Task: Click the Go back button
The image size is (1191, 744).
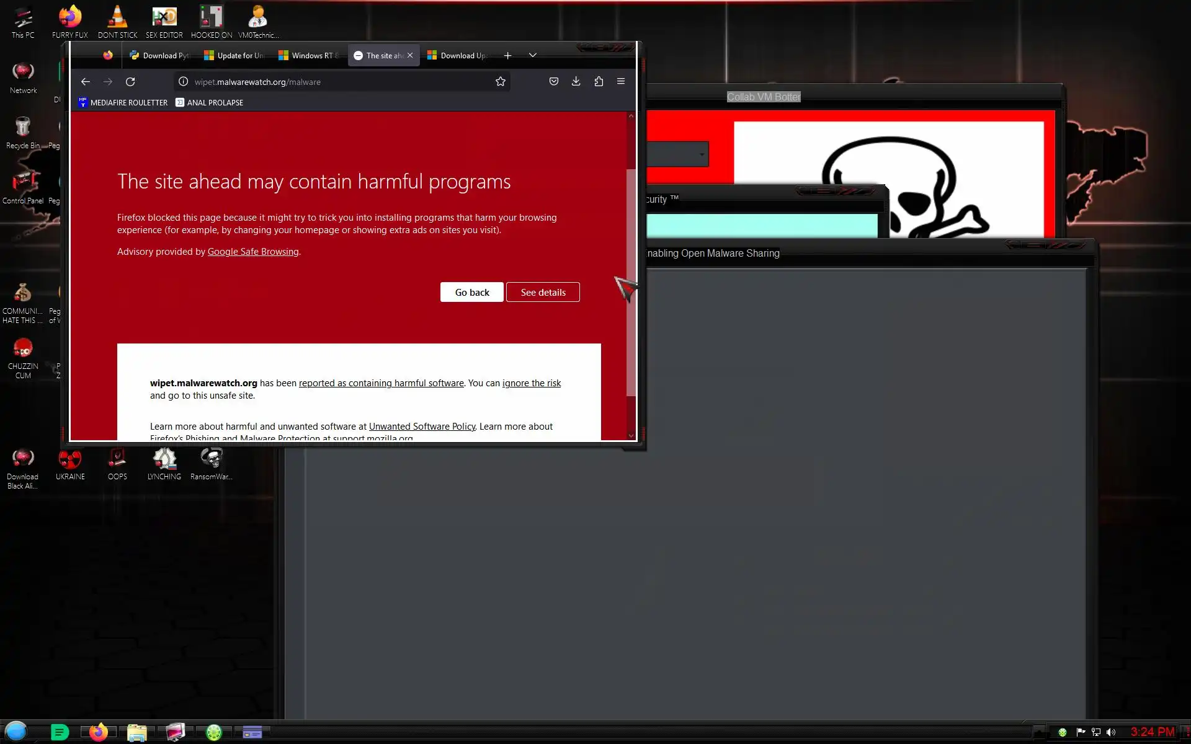Action: [471, 292]
